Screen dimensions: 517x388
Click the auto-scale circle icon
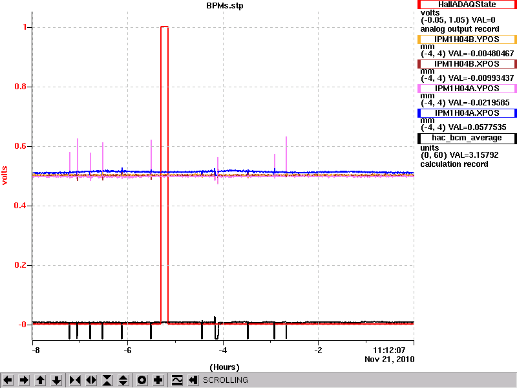click(x=142, y=380)
